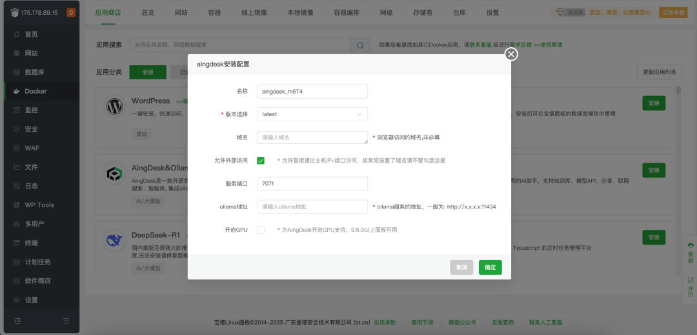The height and width of the screenshot is (335, 697).
Task: Click the 多用户 users icon in sidebar
Action: tap(16, 224)
